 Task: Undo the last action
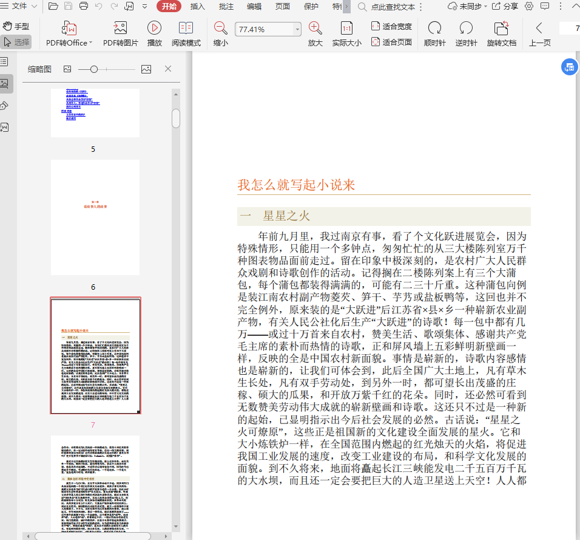tap(99, 6)
